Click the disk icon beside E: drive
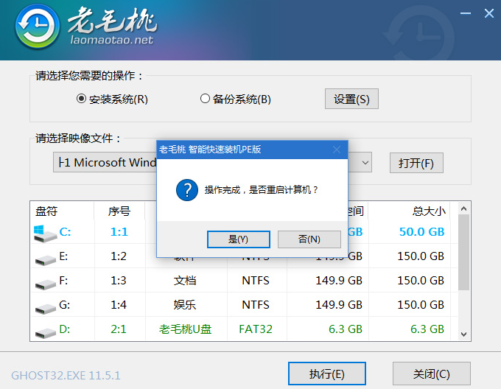 (x=44, y=258)
